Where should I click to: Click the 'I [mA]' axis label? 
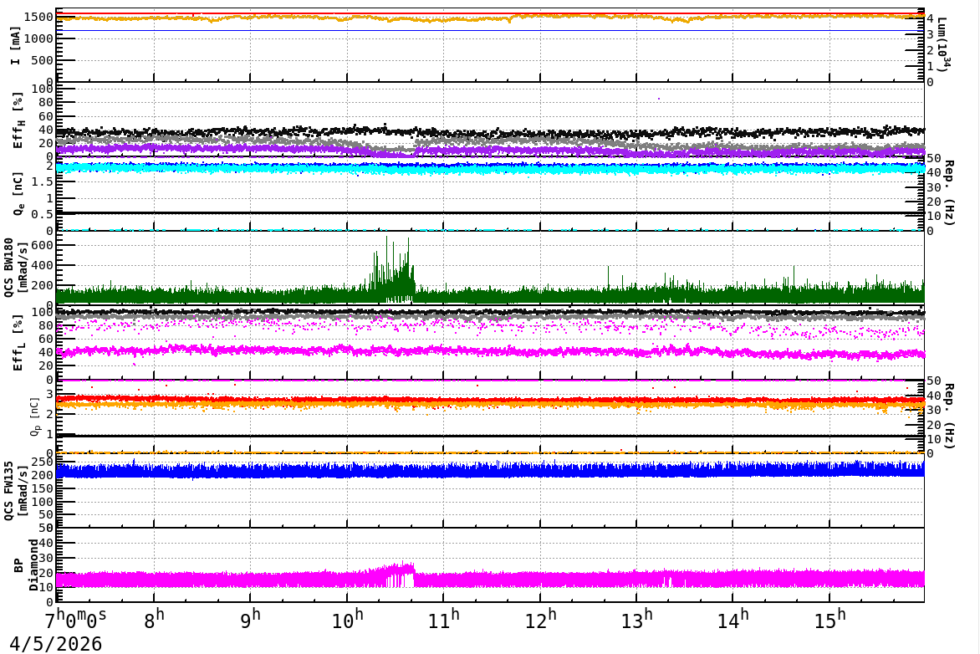coord(16,45)
